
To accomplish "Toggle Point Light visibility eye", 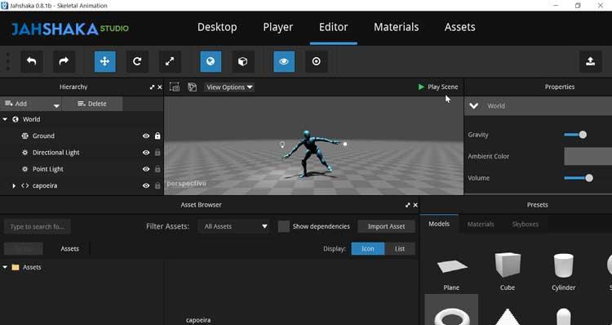I will tap(146, 169).
